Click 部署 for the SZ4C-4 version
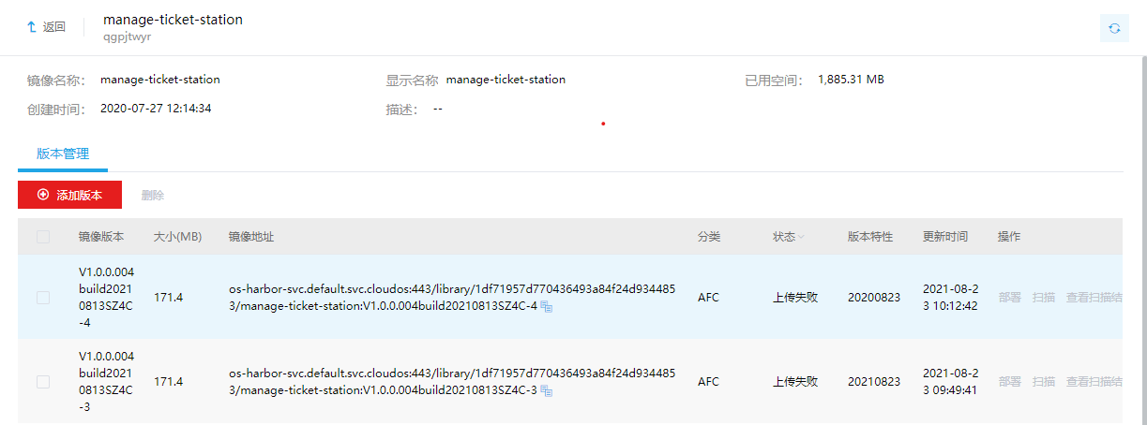 pos(1009,298)
